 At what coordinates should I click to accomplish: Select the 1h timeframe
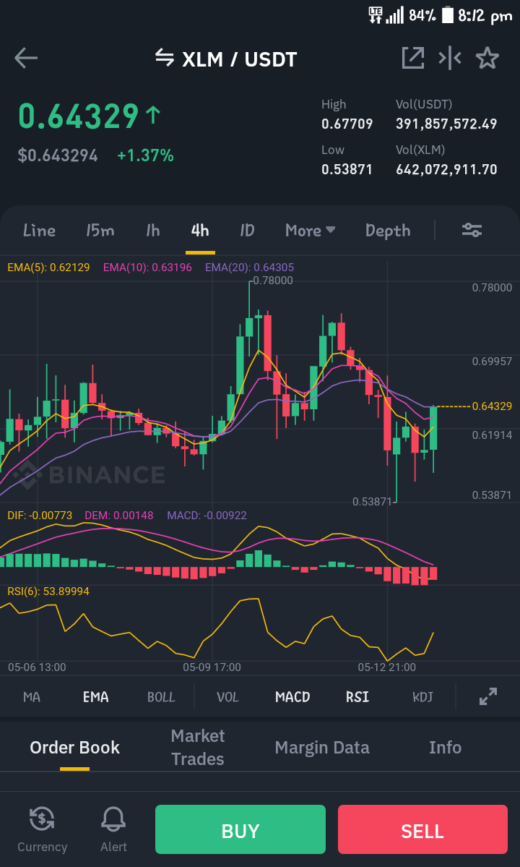click(x=153, y=230)
